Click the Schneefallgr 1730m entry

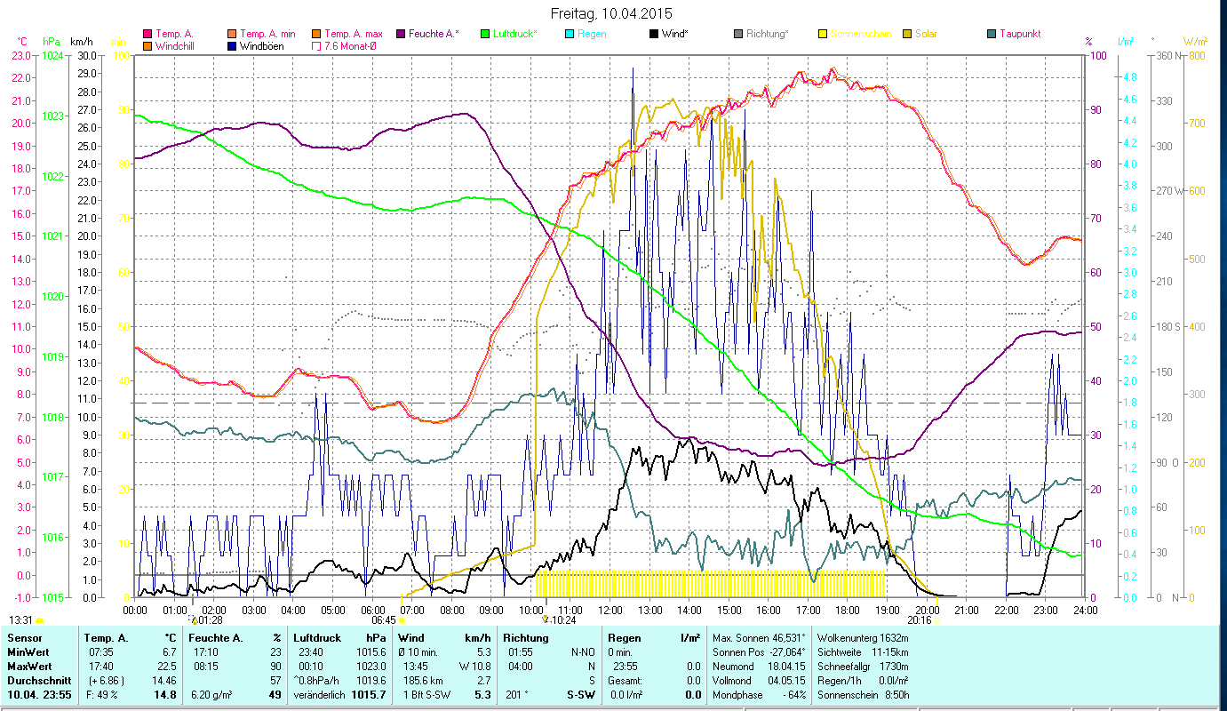coord(863,666)
